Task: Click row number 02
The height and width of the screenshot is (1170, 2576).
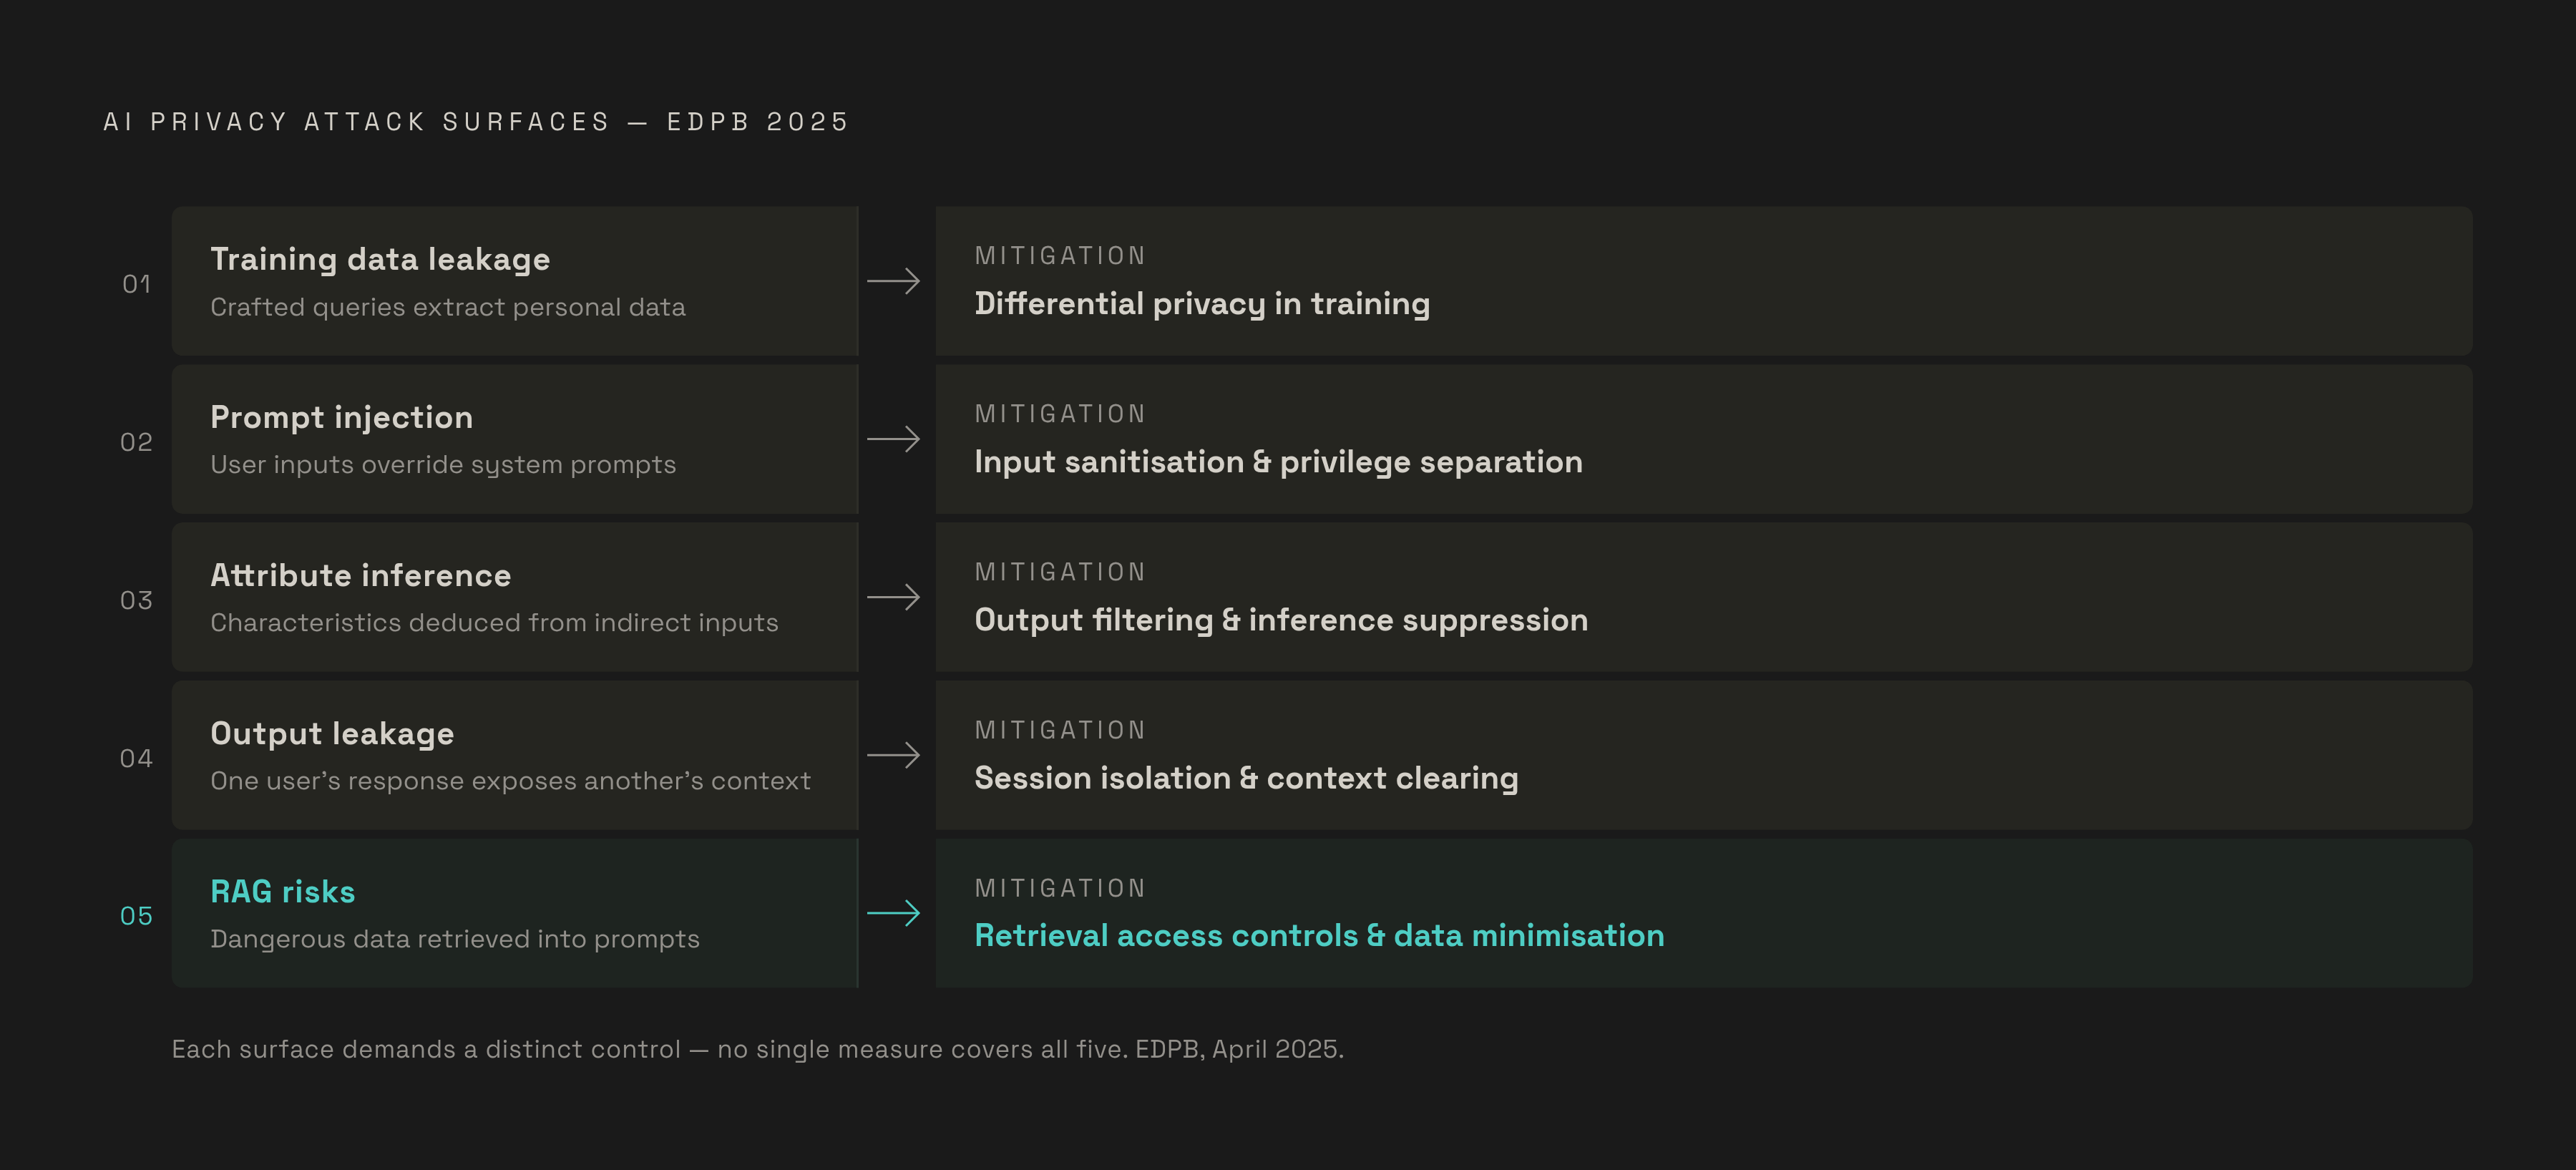Action: coord(137,442)
